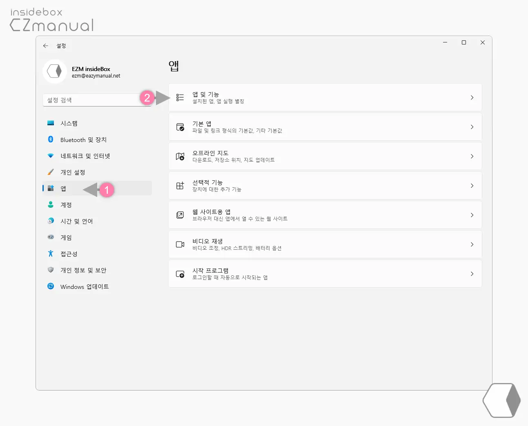Click the back arrow next to 설정
528x426 pixels.
46,46
